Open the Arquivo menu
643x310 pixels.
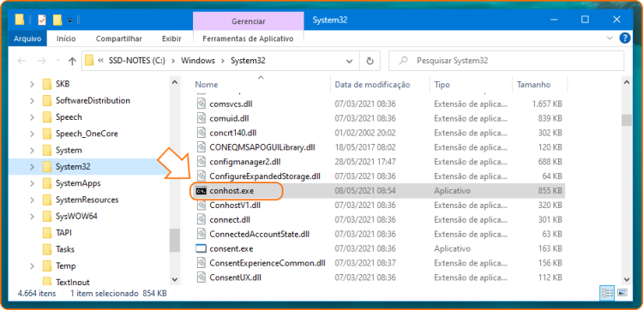[27, 39]
